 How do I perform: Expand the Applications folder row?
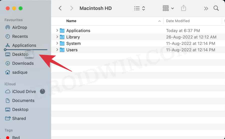point(57,30)
